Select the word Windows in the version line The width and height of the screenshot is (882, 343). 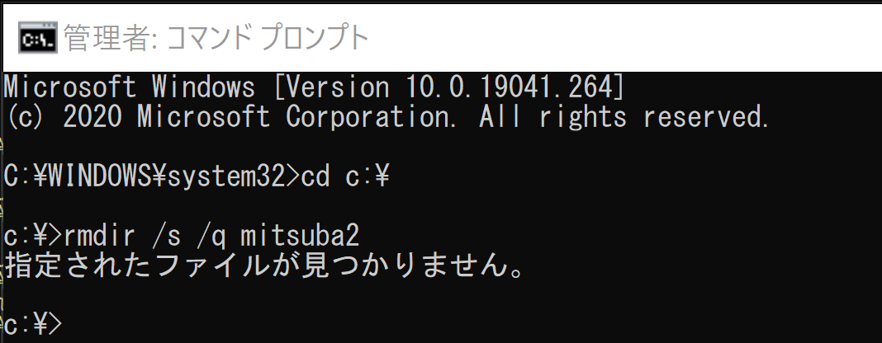203,87
